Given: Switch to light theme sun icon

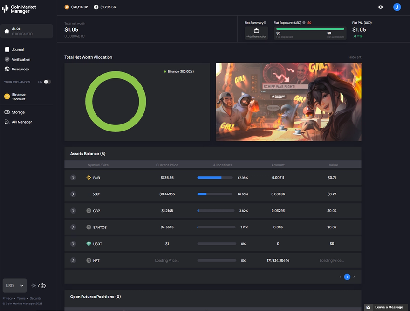Looking at the screenshot, I should coord(34,286).
